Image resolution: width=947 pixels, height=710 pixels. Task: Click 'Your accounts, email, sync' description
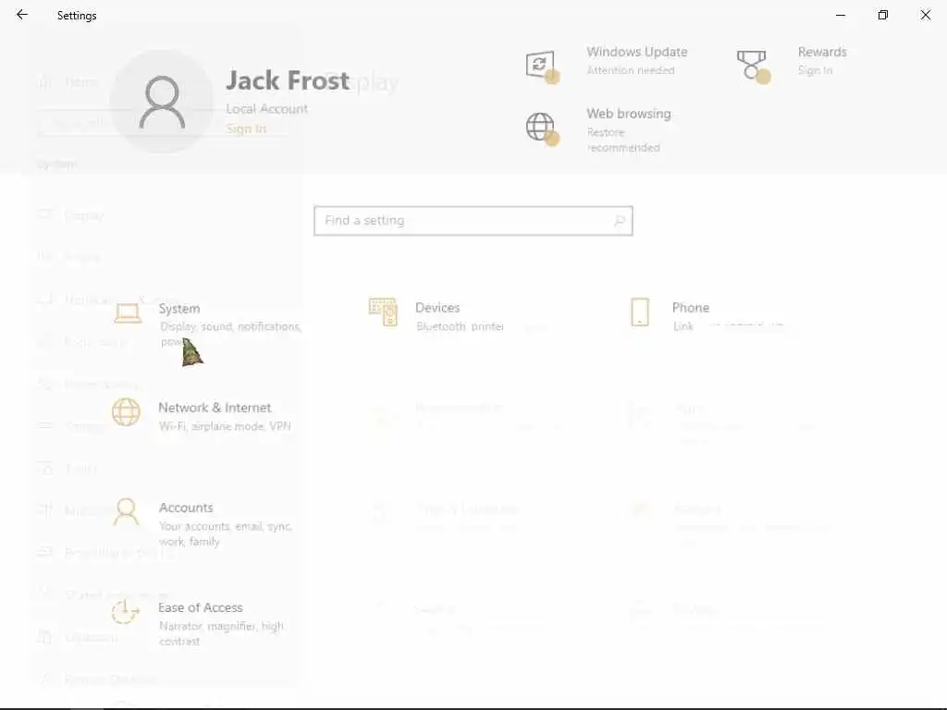click(x=226, y=533)
